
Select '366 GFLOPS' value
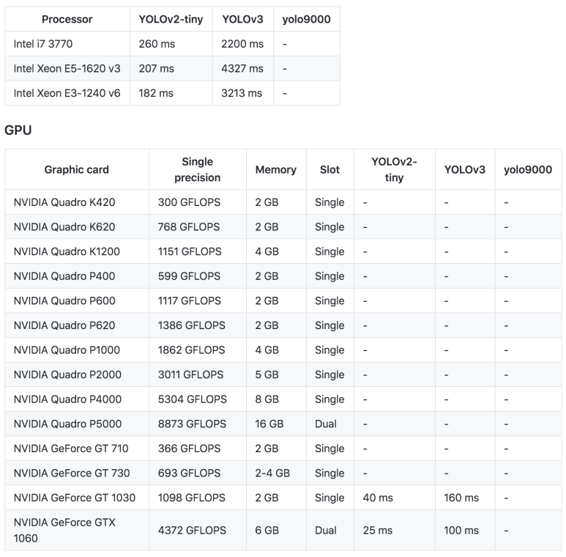click(189, 449)
